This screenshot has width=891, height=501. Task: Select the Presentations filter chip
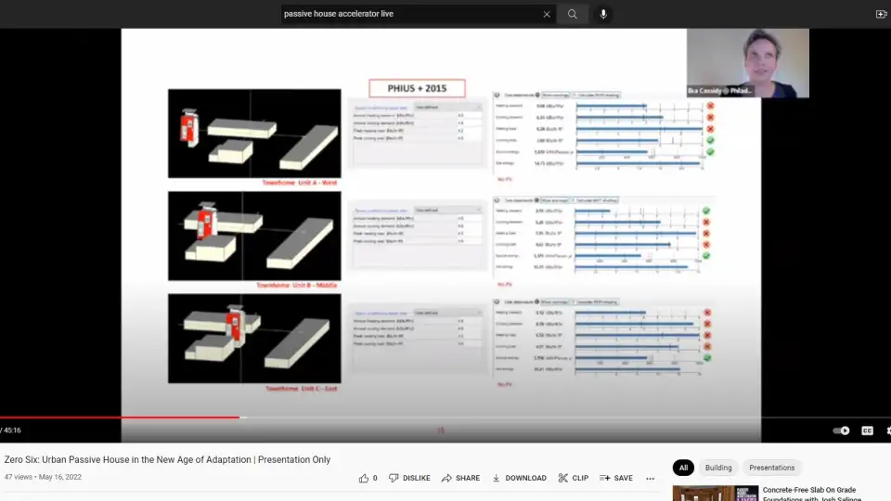tap(771, 468)
